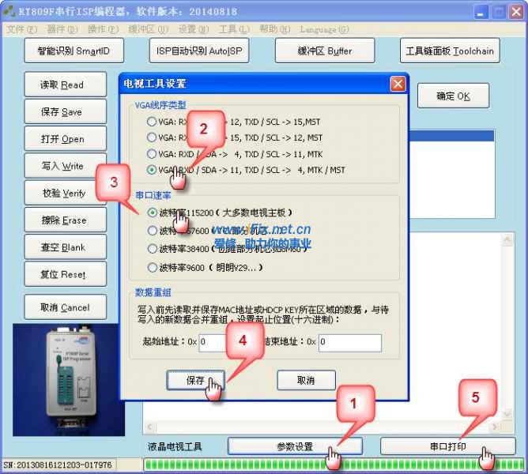Select baud rate 115200 radio button
Screen dimensions: 528x474
point(152,213)
